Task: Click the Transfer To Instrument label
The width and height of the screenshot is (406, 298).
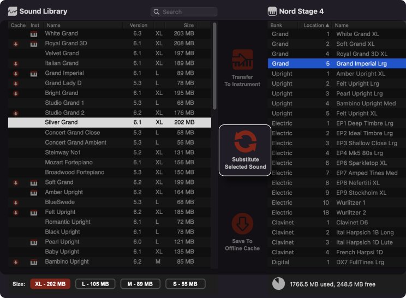Action: coord(242,81)
